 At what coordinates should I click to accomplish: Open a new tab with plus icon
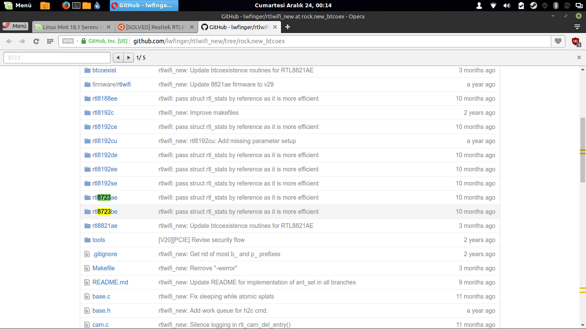coord(287,27)
